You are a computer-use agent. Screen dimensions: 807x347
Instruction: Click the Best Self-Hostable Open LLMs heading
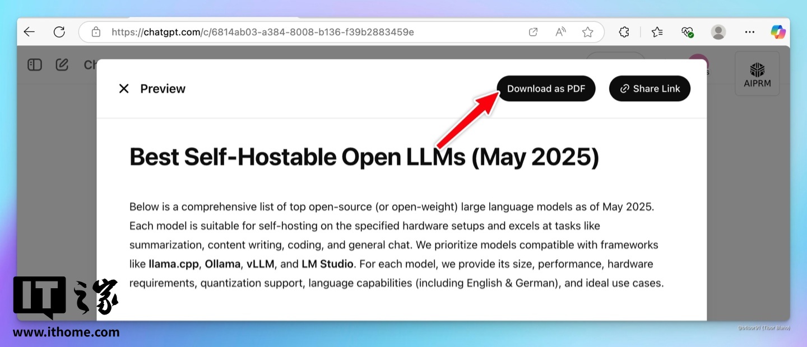(364, 157)
